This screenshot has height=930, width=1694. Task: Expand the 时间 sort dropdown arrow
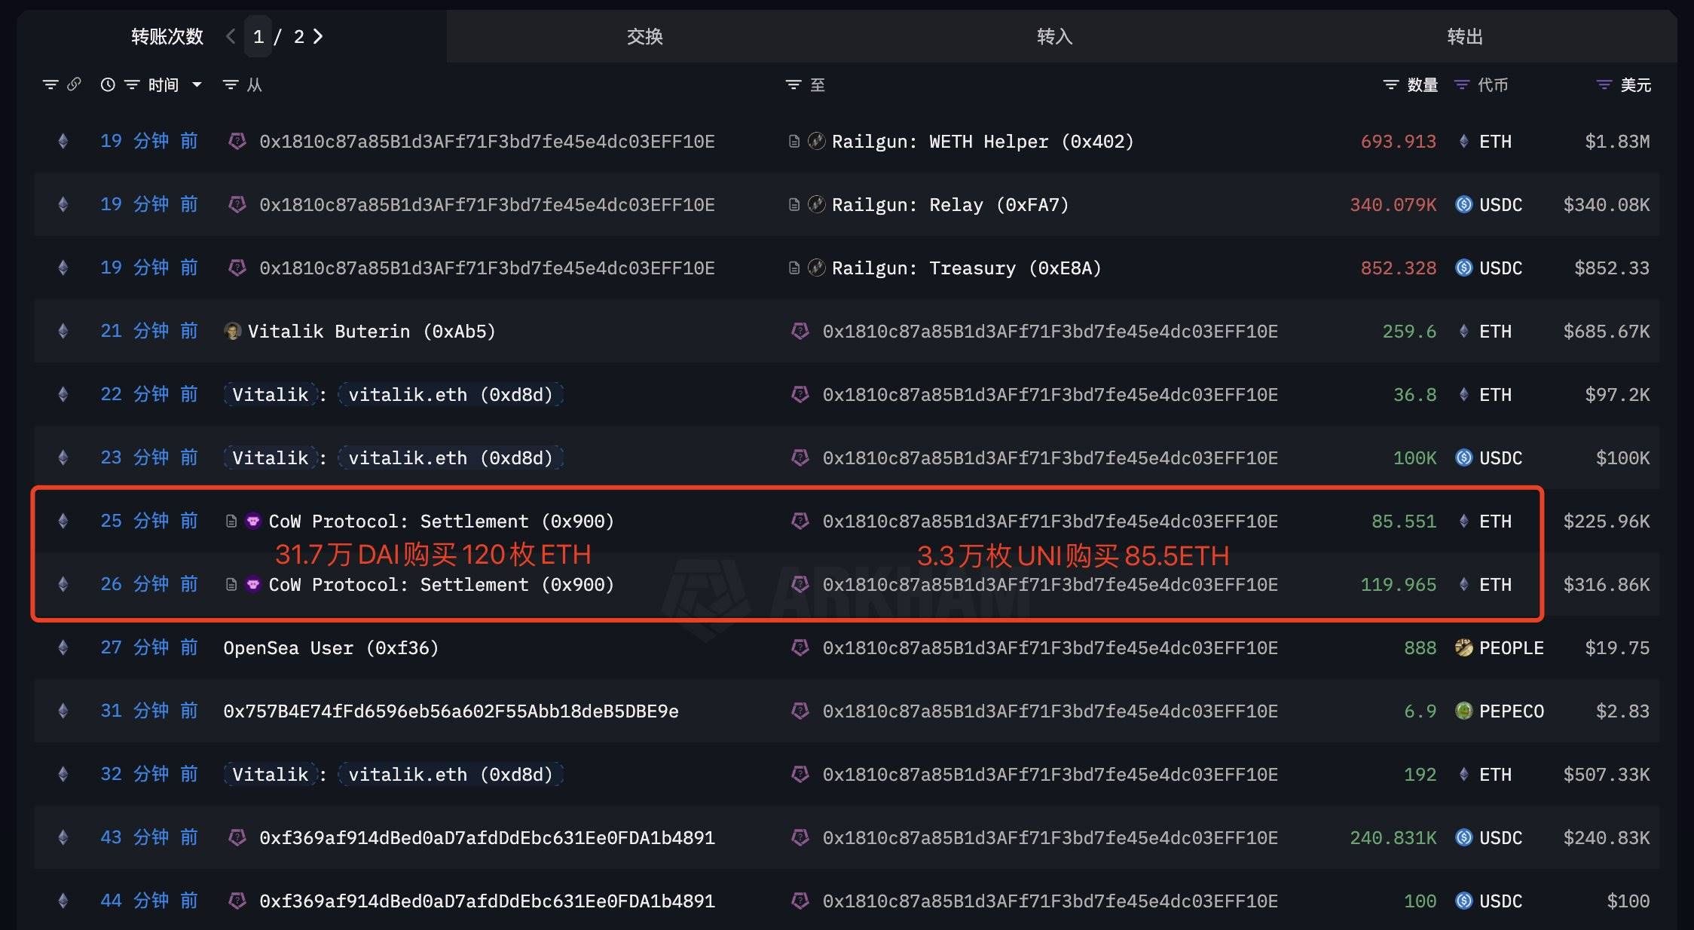197,84
